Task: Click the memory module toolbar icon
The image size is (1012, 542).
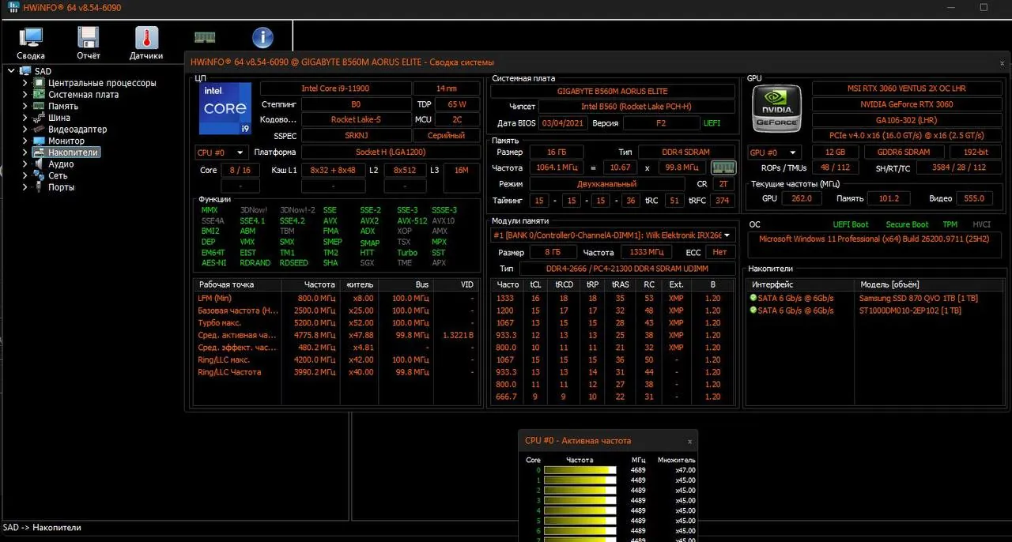Action: pos(205,37)
